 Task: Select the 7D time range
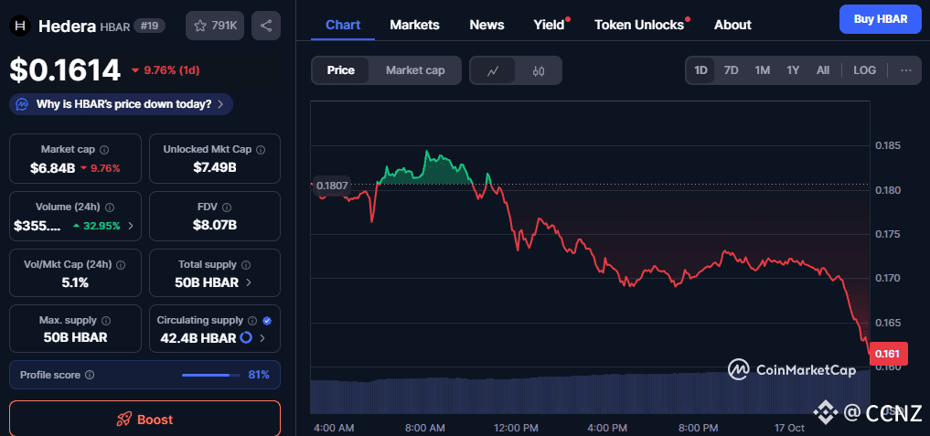731,70
